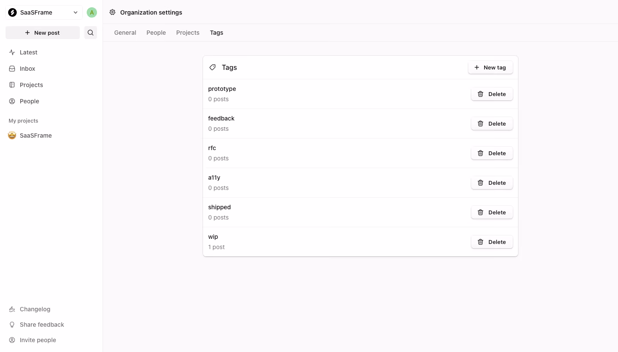Viewport: 618px width, 352px height.
Task: Open the SaaSFrame project emoji icon
Action: pyautogui.click(x=12, y=135)
